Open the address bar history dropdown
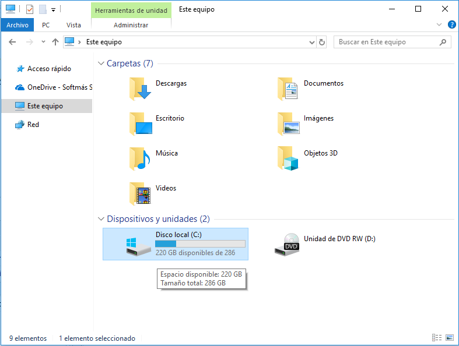Screen dimensions: 459x346 point(312,42)
